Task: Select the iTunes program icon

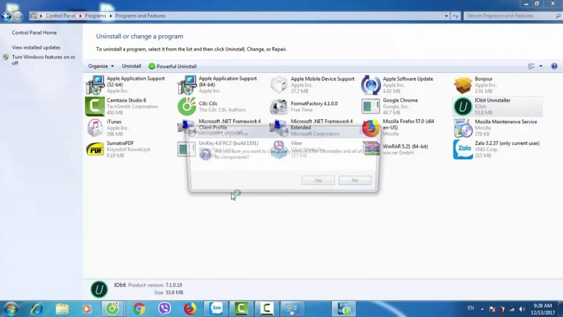Action: pos(95,128)
